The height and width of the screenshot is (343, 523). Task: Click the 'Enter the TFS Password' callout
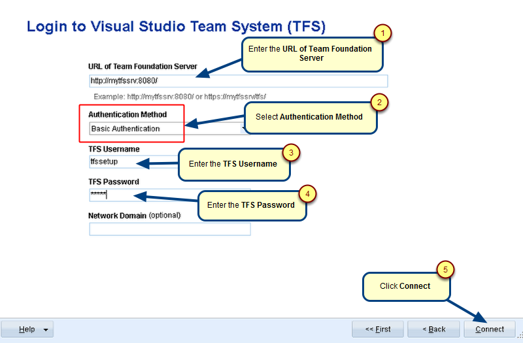tap(252, 205)
